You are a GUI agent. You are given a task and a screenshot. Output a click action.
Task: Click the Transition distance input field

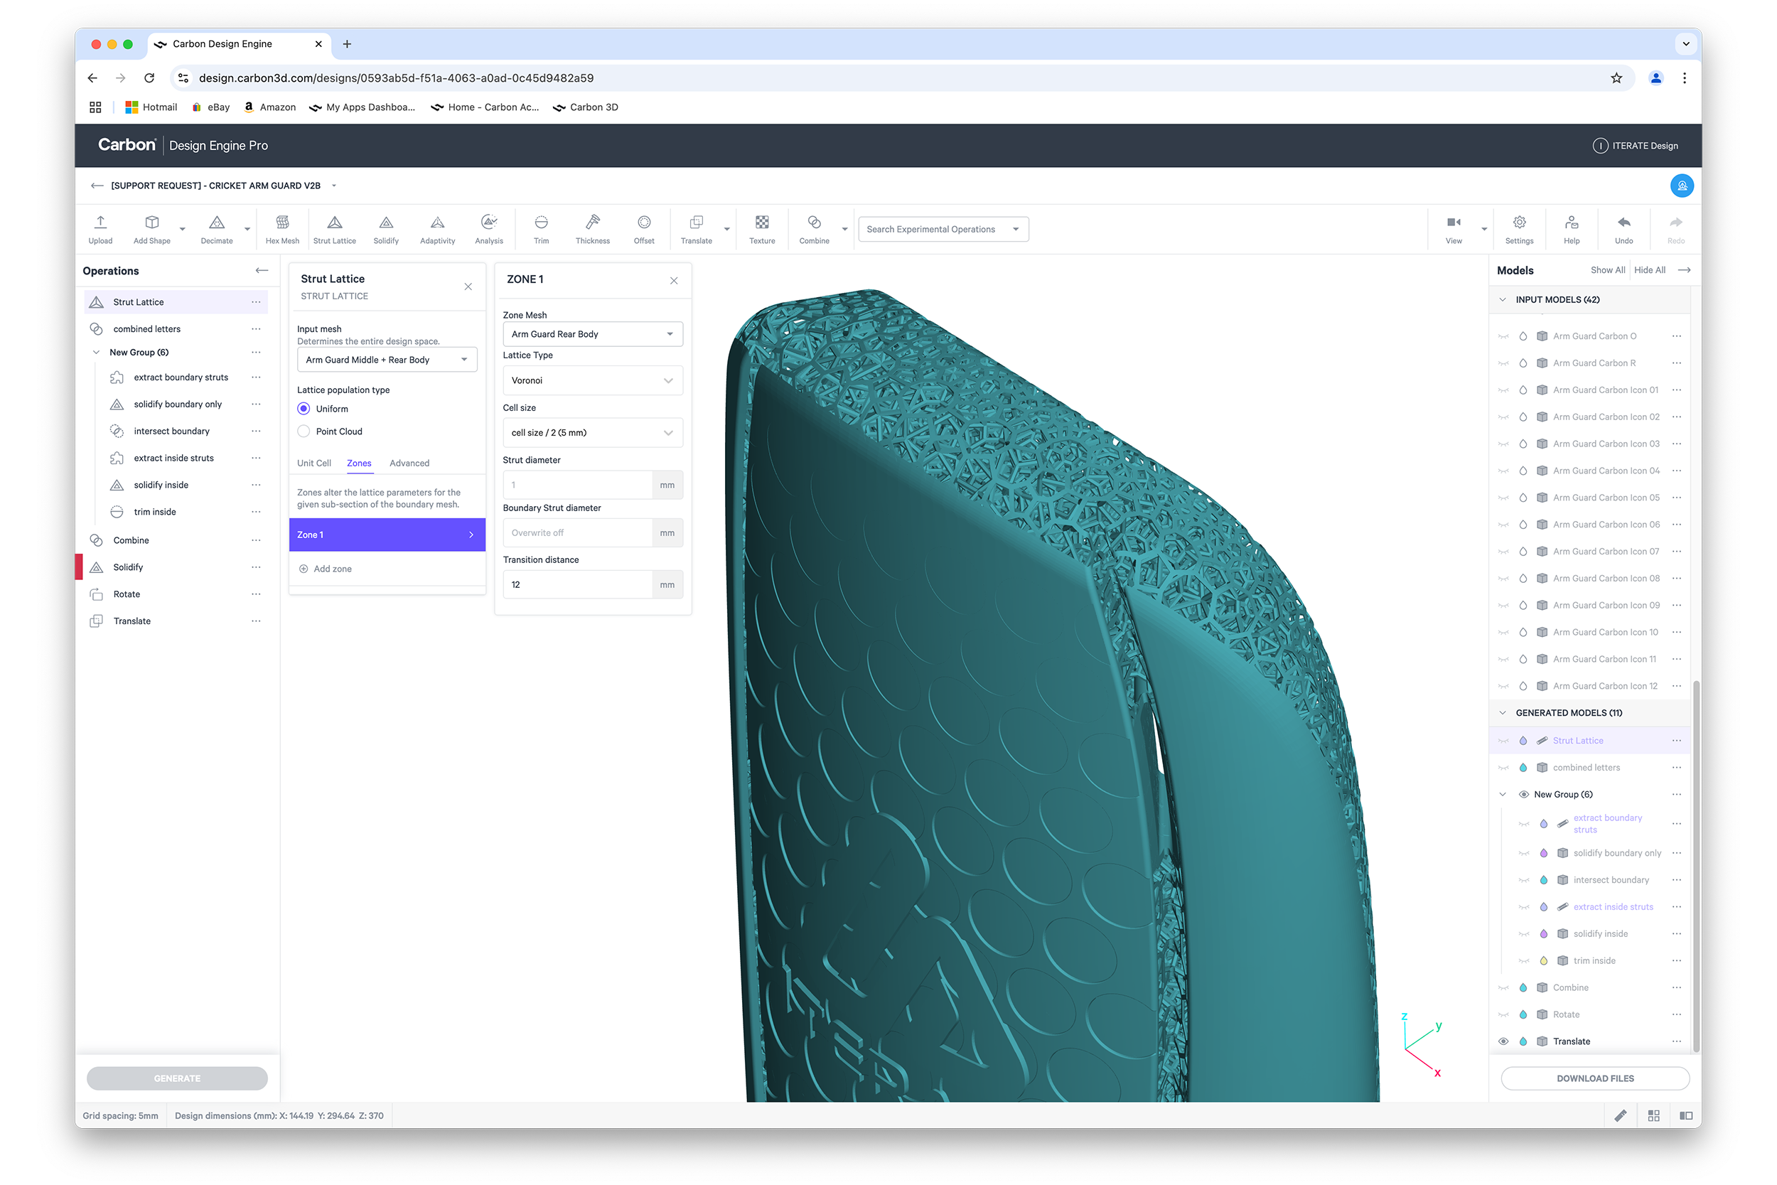click(578, 585)
